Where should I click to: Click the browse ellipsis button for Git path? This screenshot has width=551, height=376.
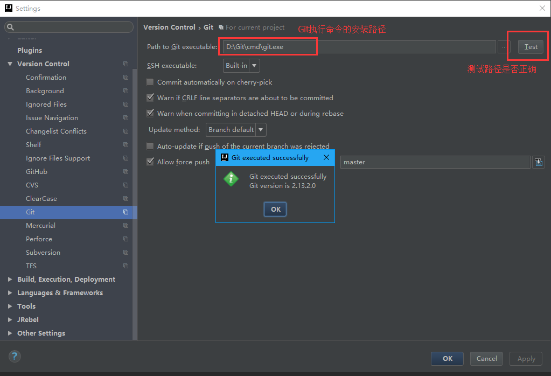pos(504,47)
